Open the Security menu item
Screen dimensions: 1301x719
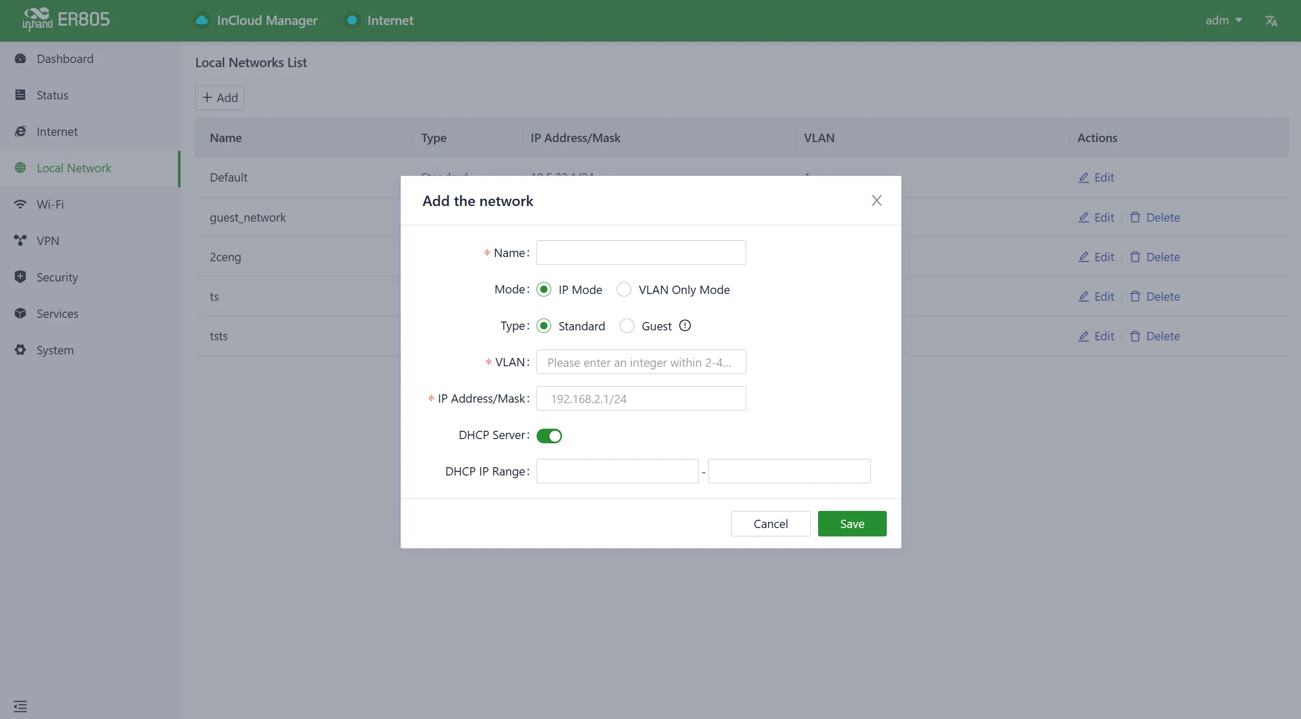(x=90, y=277)
